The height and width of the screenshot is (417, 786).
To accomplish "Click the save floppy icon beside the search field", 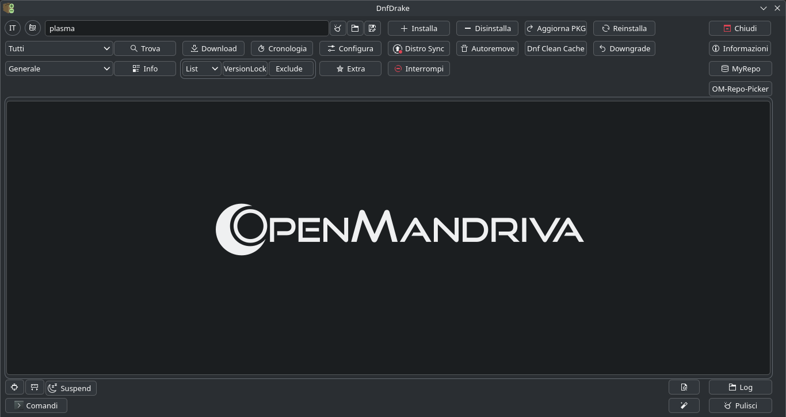I will point(372,28).
